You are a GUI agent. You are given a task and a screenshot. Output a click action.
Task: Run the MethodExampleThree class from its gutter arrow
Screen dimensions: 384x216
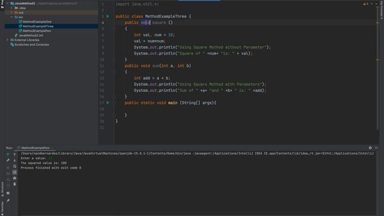[x=108, y=16]
